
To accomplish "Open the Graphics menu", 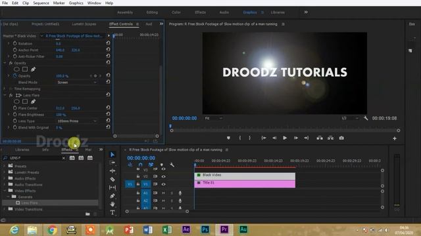I will [x=76, y=3].
